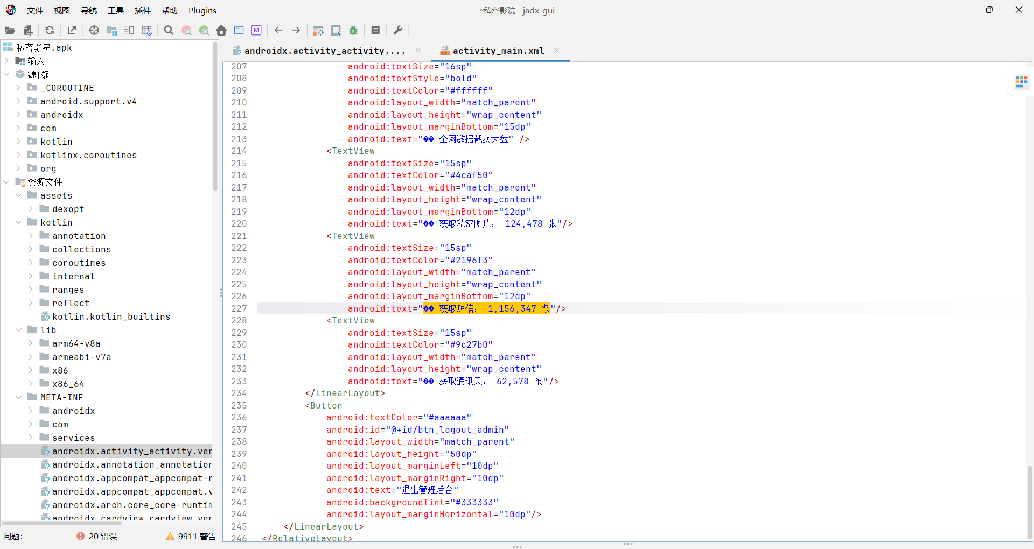Collapse the META-INF folder
This screenshot has height=549, width=1034.
tap(18, 397)
